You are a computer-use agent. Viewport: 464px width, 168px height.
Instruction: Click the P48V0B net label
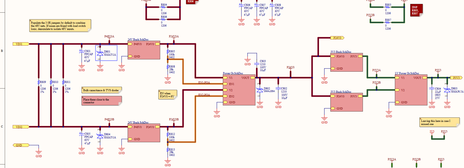click(109, 120)
